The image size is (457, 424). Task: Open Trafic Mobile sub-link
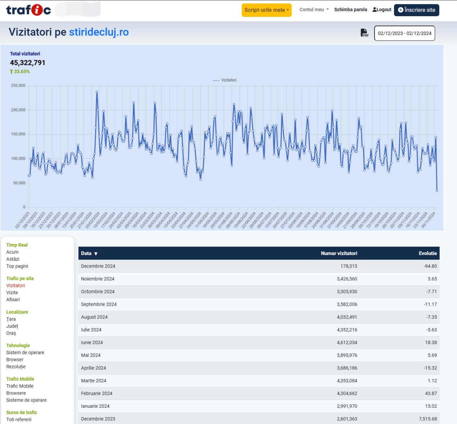[x=20, y=386]
